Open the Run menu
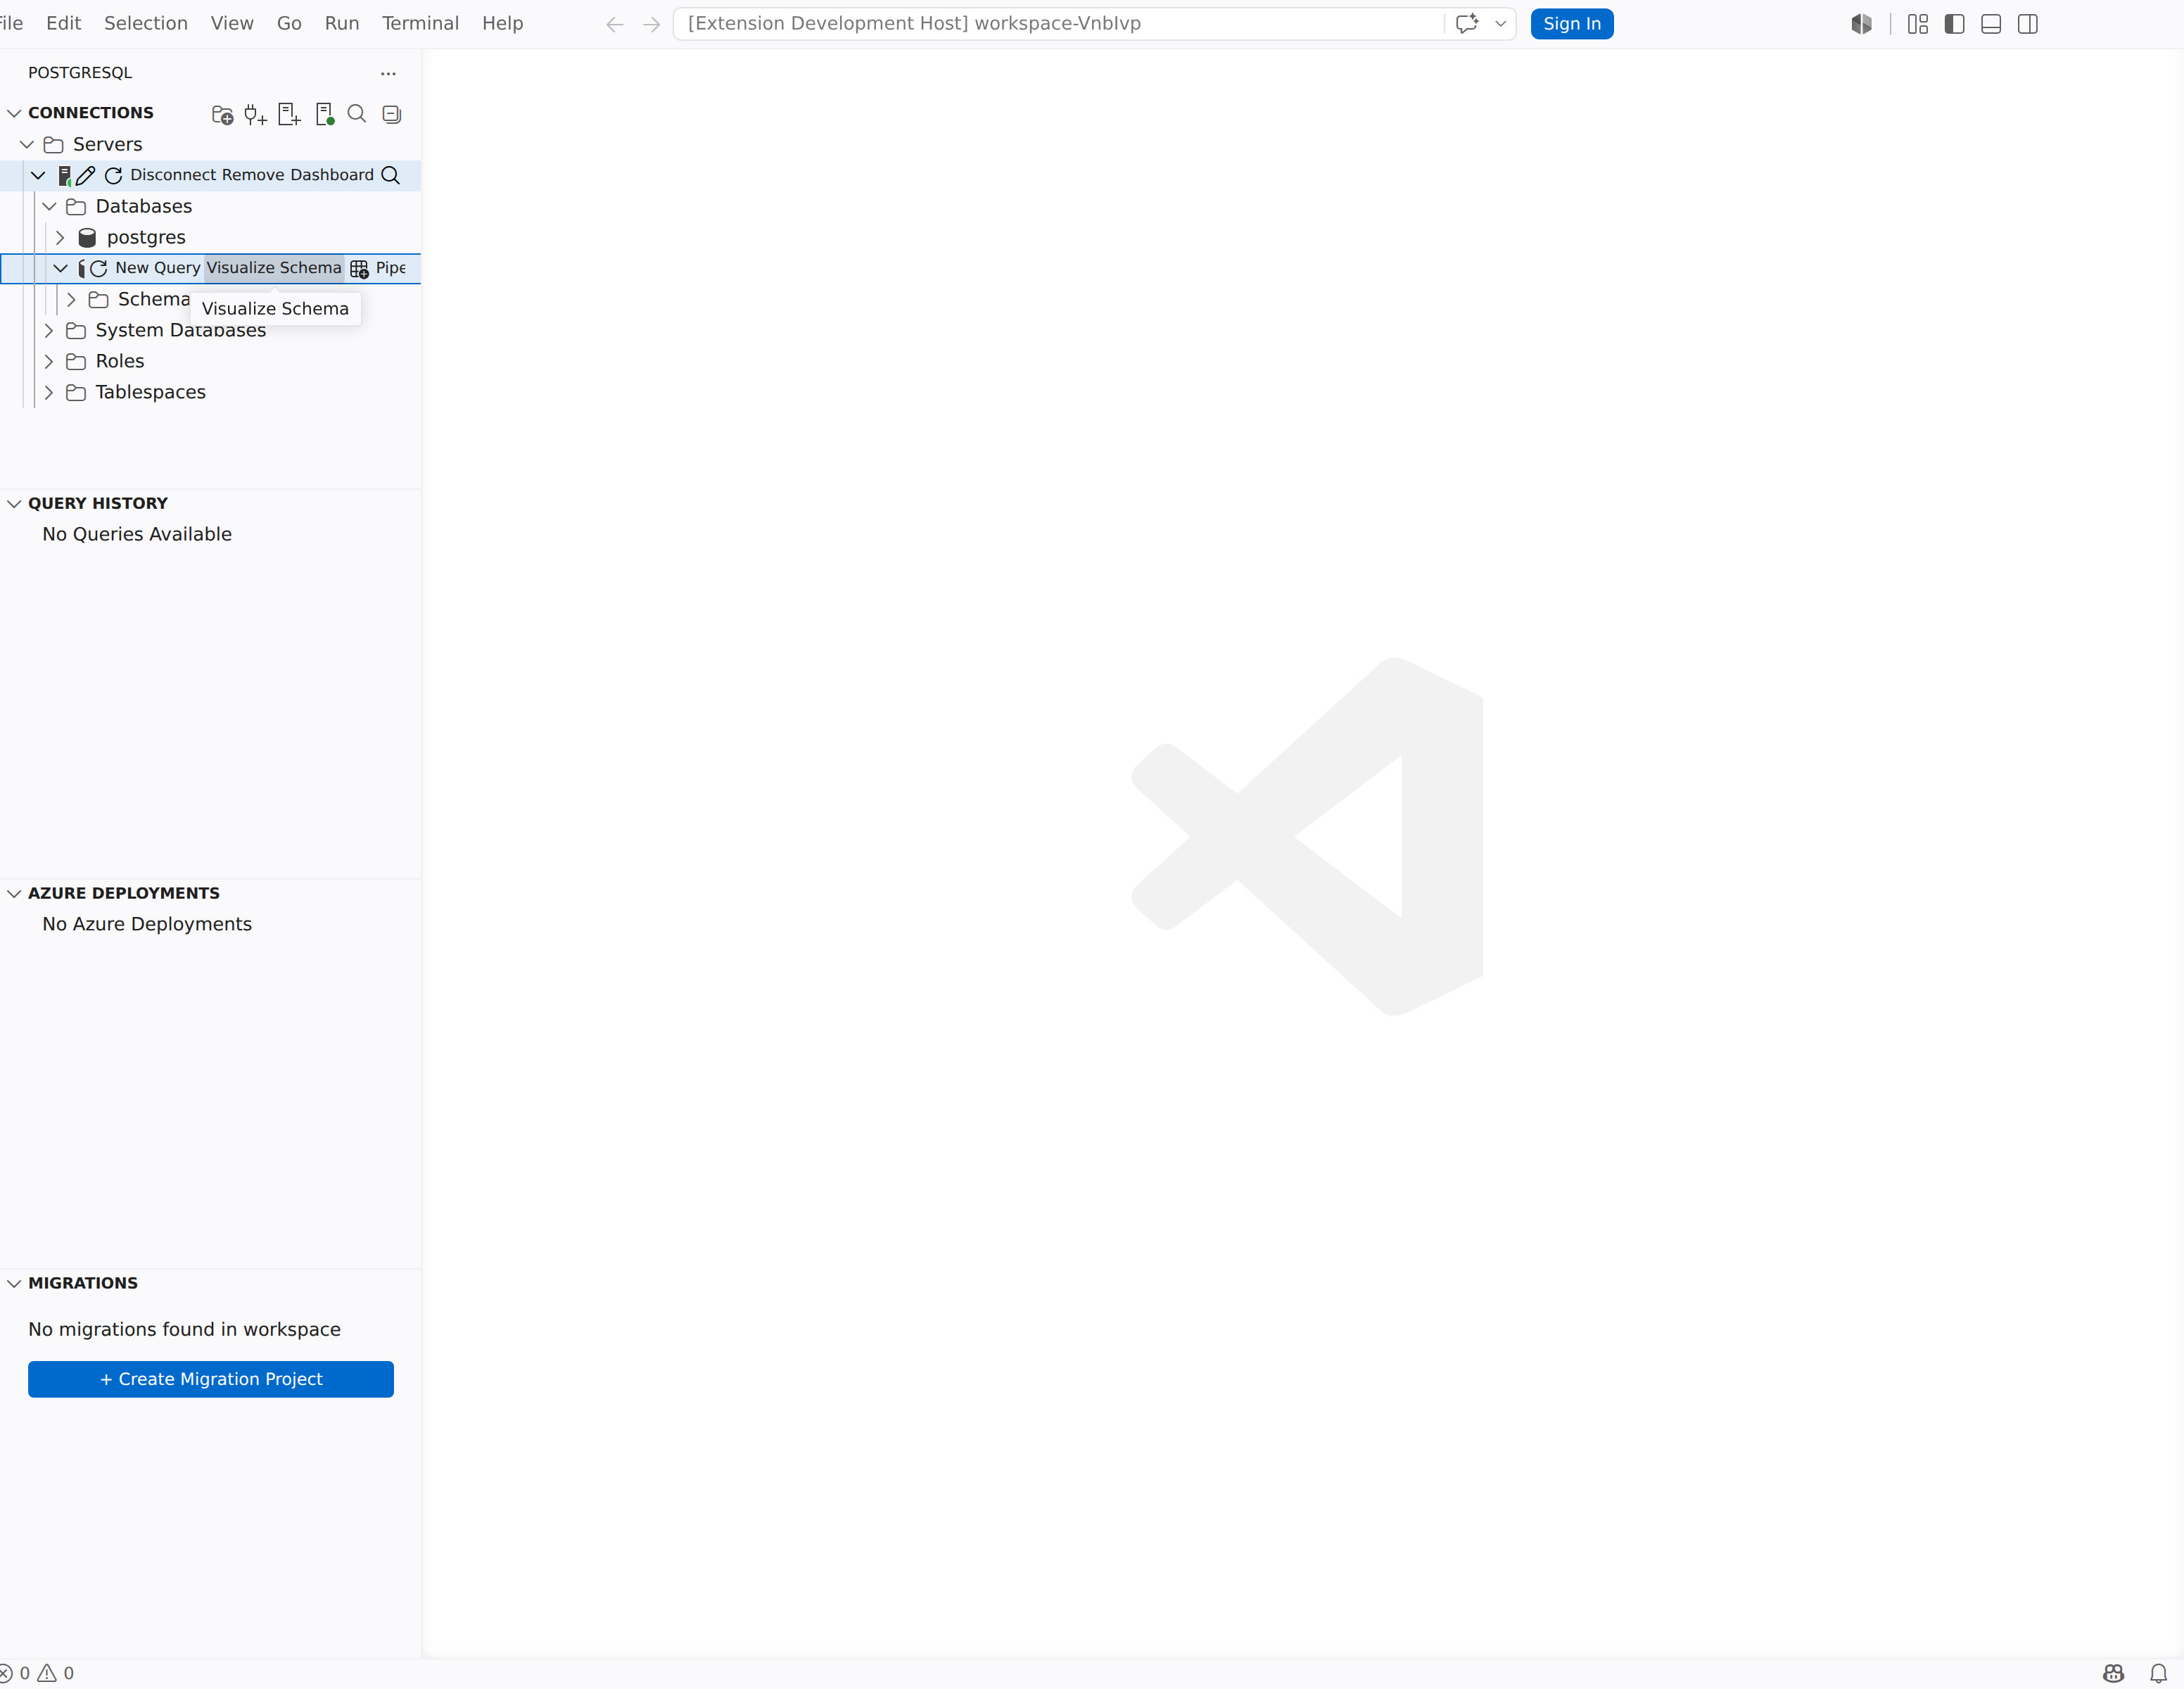The image size is (2184, 1689). [342, 23]
